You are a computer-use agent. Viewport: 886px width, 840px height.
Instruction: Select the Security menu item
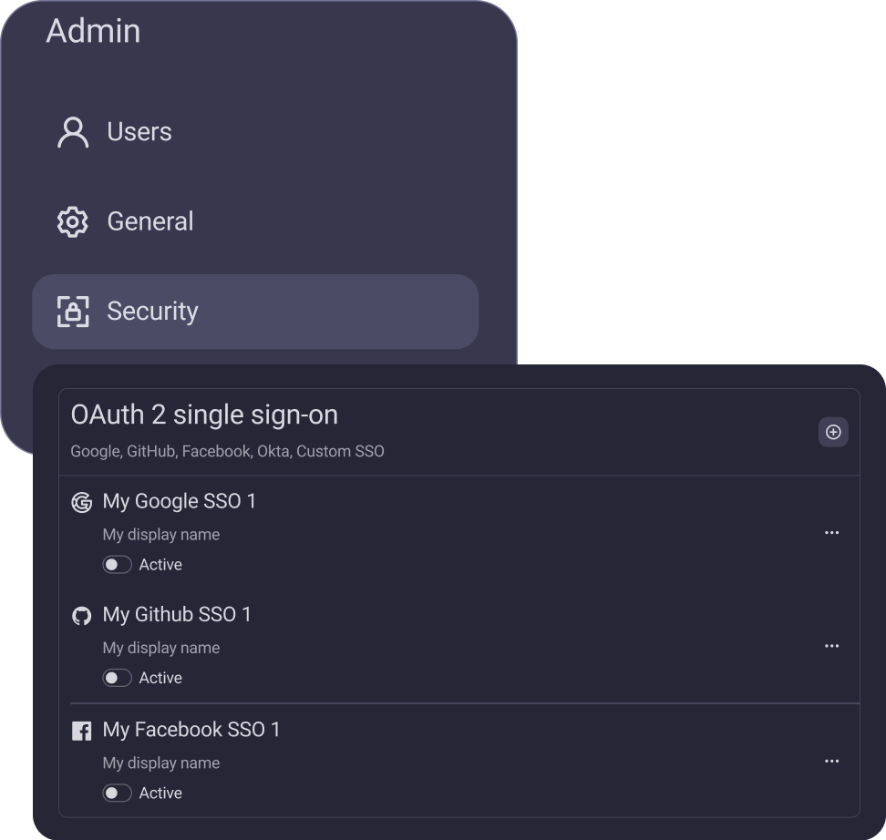coord(152,312)
